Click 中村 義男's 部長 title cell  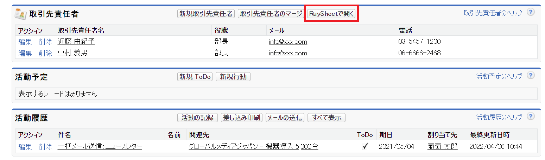pos(221,53)
